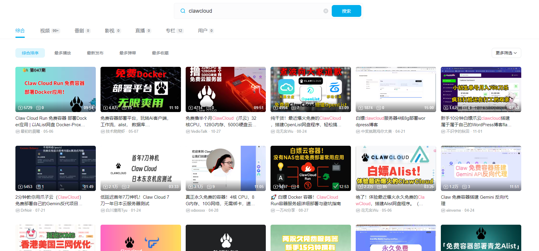This screenshot has width=539, height=251.
Task: Sort results by 最新发布
Action: pyautogui.click(x=95, y=53)
